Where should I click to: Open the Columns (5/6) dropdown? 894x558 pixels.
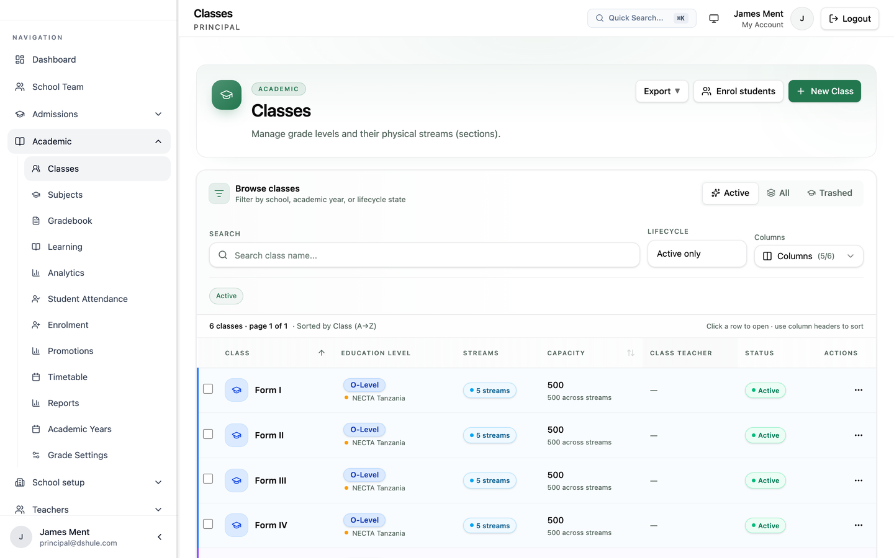tap(809, 256)
